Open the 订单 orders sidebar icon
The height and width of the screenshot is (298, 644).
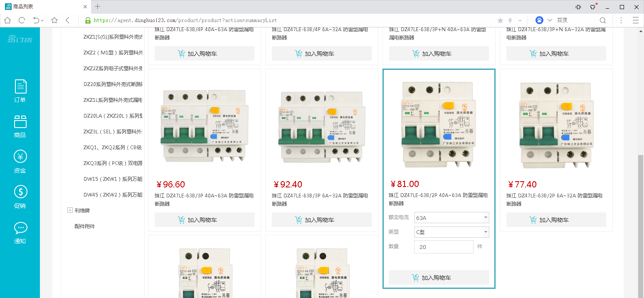point(20,91)
